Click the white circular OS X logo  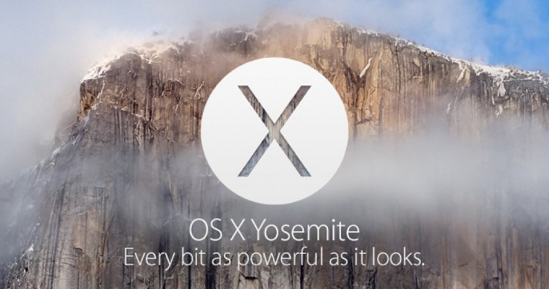point(274,131)
